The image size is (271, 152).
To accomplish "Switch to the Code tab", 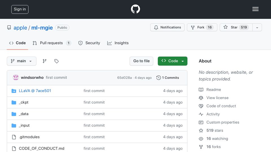I will 17,43.
